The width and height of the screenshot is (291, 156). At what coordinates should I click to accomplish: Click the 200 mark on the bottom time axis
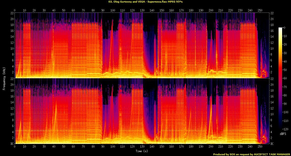(211, 147)
